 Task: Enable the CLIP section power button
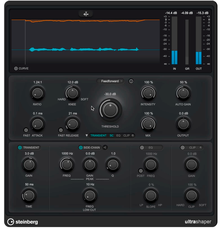182,148
